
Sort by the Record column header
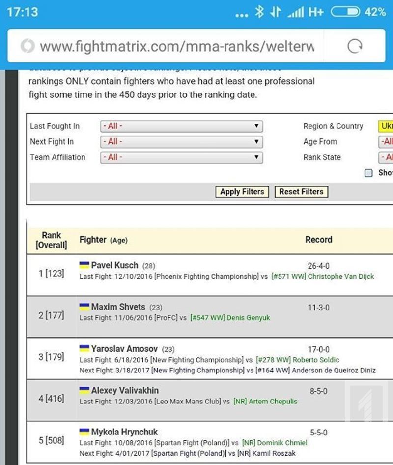(x=318, y=240)
